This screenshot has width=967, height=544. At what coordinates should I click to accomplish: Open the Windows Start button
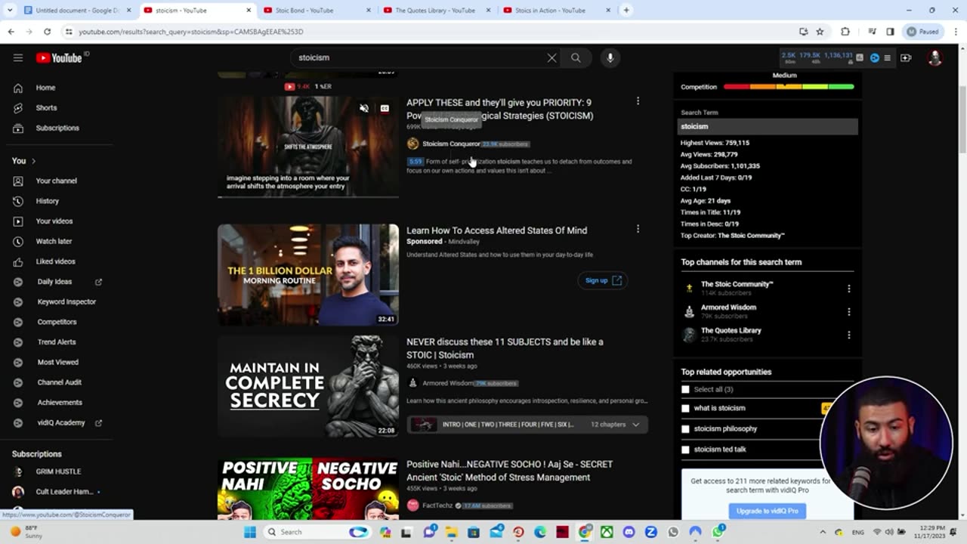pyautogui.click(x=250, y=532)
